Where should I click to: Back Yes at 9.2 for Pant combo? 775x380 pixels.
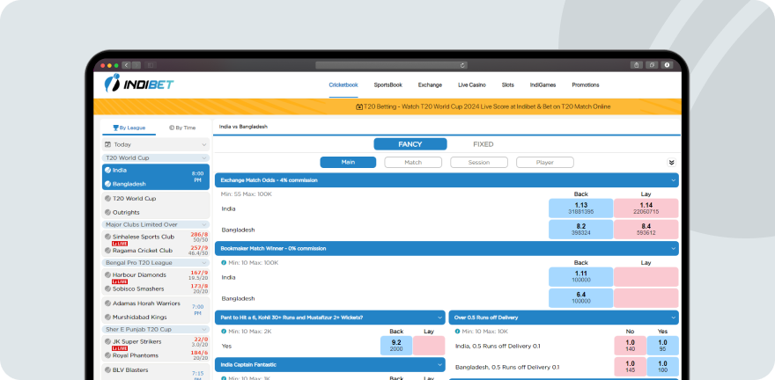(396, 346)
